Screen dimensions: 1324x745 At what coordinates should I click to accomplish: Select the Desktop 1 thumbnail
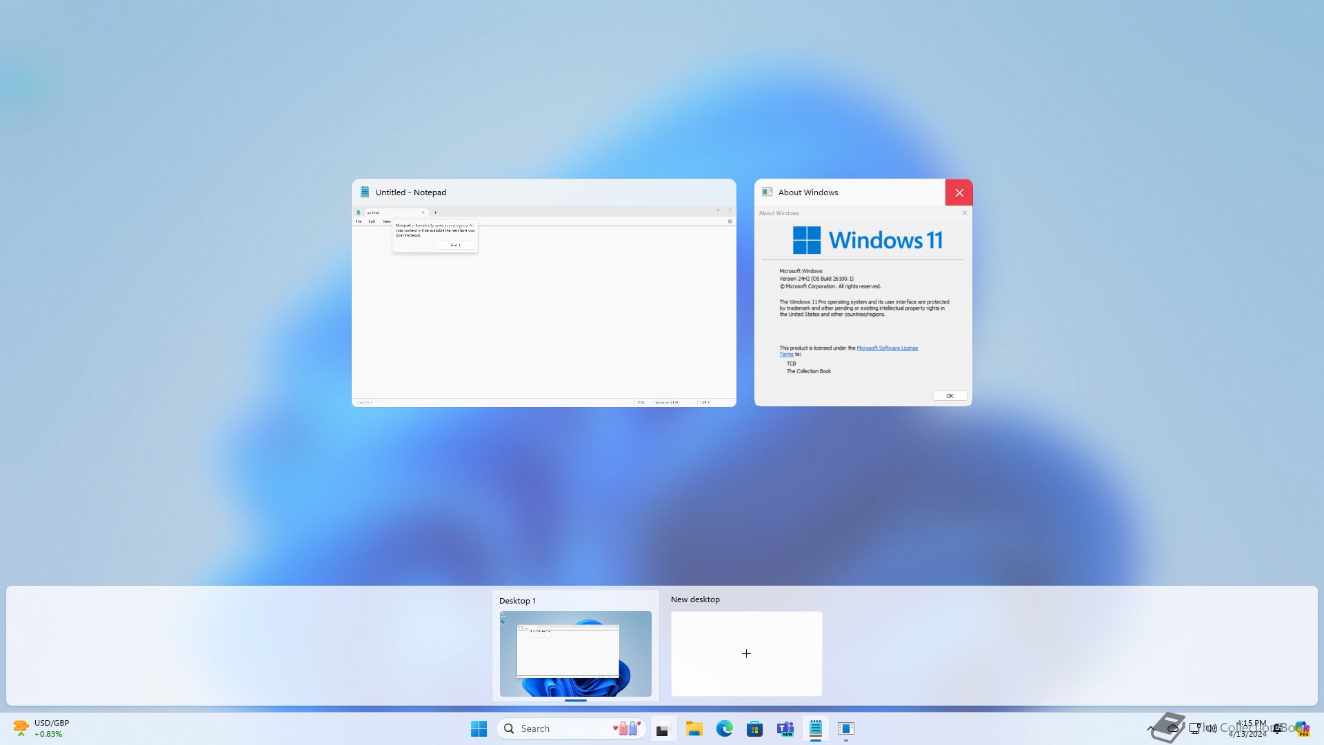click(x=575, y=653)
